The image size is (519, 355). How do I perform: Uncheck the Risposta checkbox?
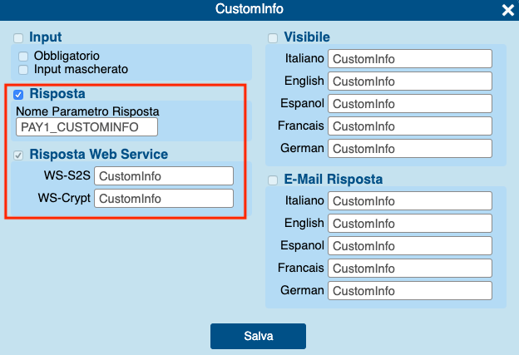pos(18,94)
